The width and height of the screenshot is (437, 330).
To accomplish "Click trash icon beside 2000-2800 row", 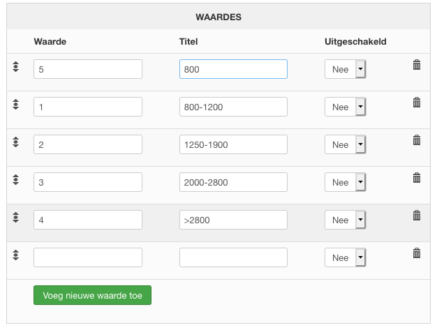I will pos(417,178).
